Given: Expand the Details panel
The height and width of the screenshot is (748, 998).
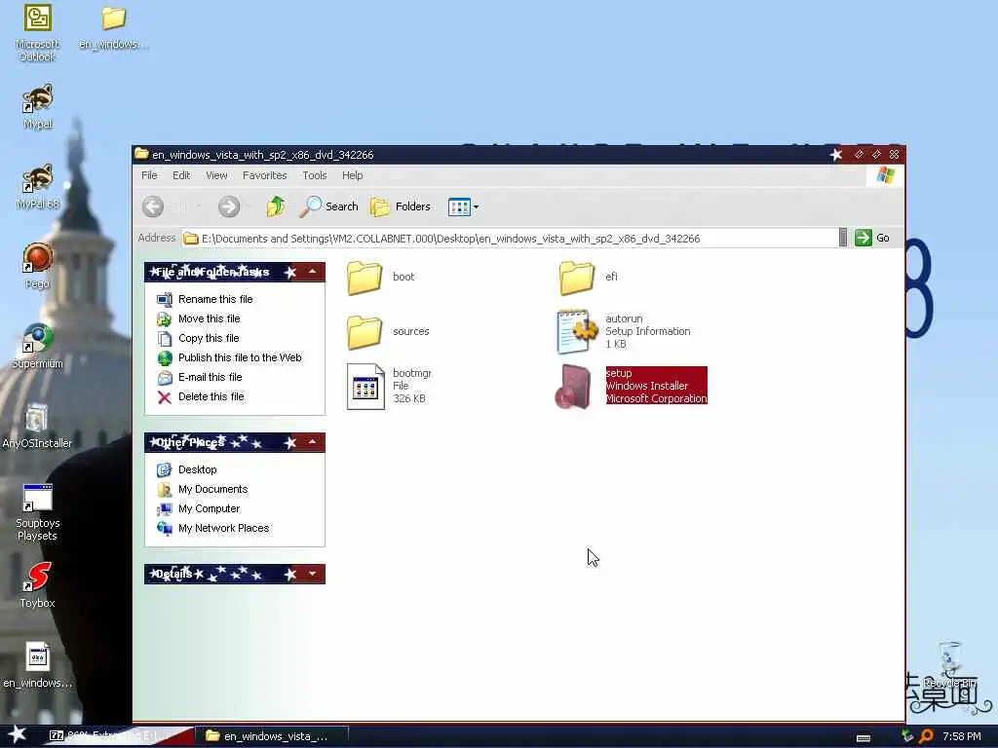Looking at the screenshot, I should (313, 574).
